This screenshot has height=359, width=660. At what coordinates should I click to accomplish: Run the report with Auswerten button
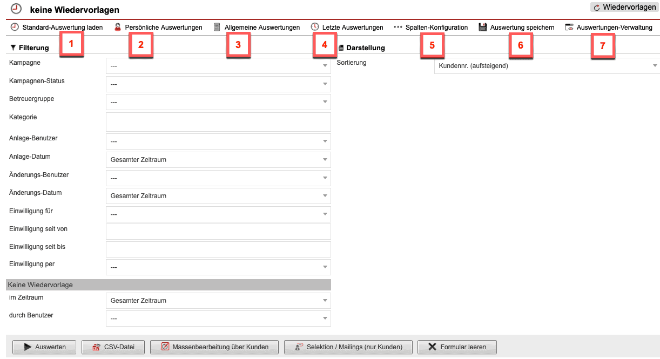pyautogui.click(x=44, y=347)
